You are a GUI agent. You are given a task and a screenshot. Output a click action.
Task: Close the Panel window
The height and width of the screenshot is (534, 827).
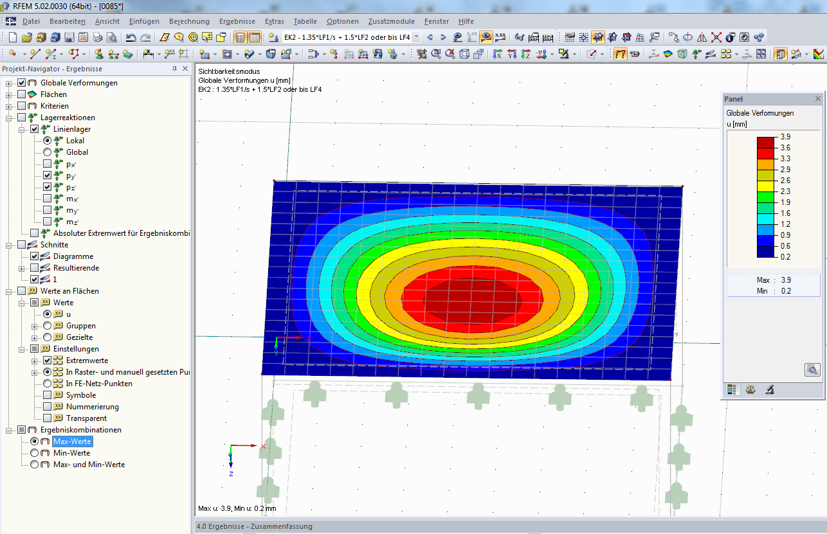[818, 99]
